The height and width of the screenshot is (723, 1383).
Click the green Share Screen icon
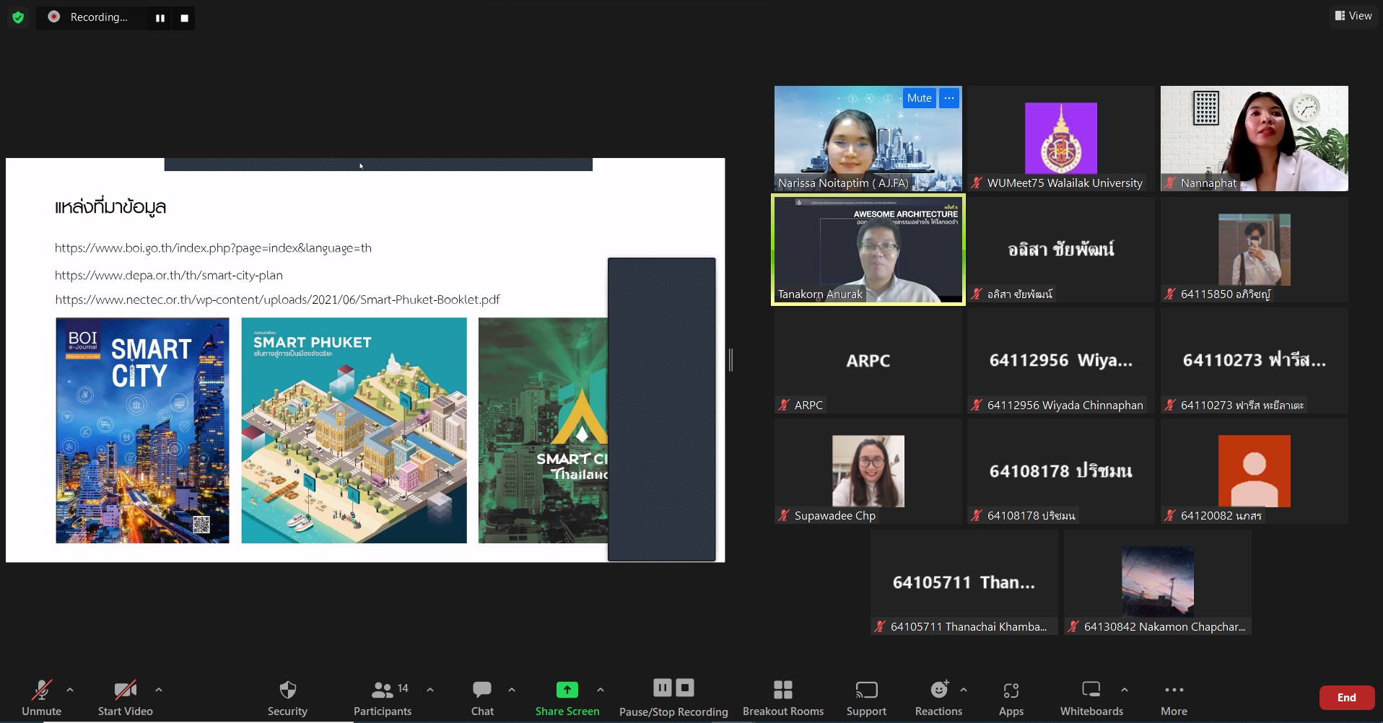coord(567,691)
